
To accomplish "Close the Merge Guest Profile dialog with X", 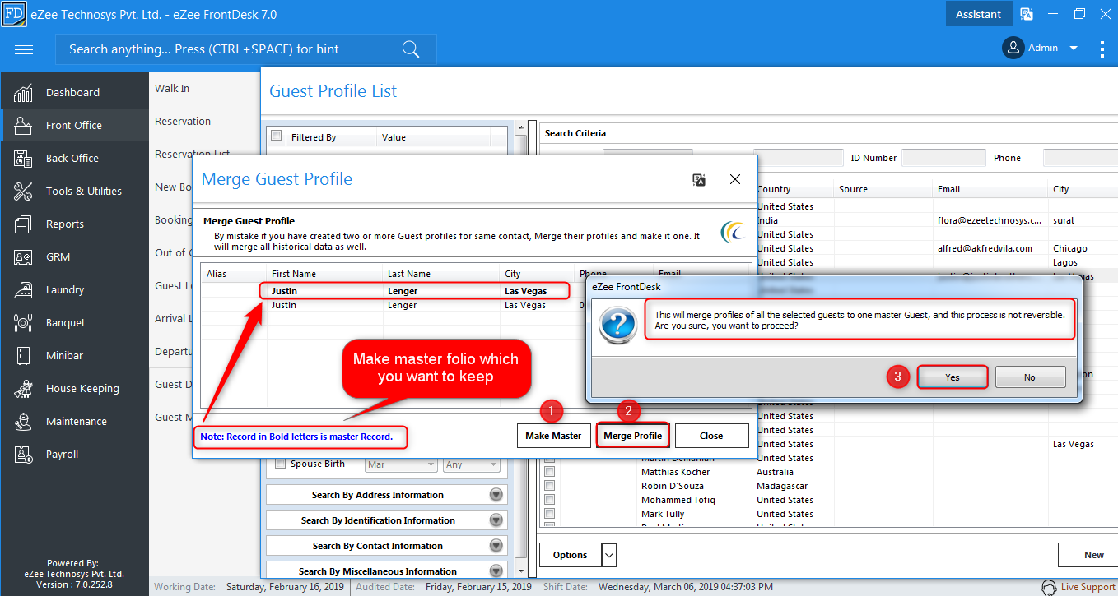I will coord(735,179).
